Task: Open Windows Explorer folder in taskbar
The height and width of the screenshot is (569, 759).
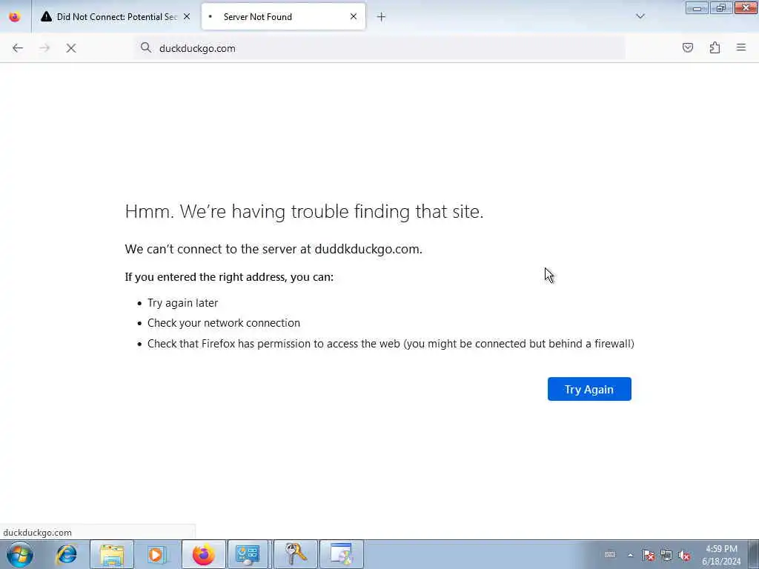Action: (112, 554)
